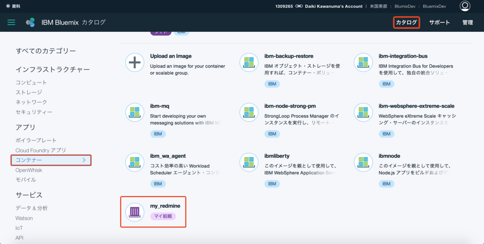Click the マイ組織 tag on my_redmine
Viewport: 484px width, 244px height.
point(163,216)
